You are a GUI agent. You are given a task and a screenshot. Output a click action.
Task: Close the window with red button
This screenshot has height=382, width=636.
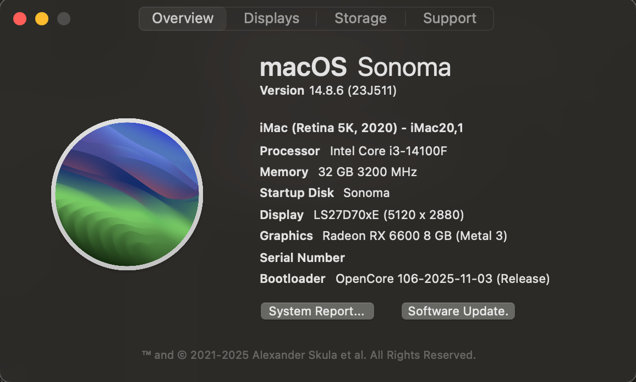coord(20,19)
